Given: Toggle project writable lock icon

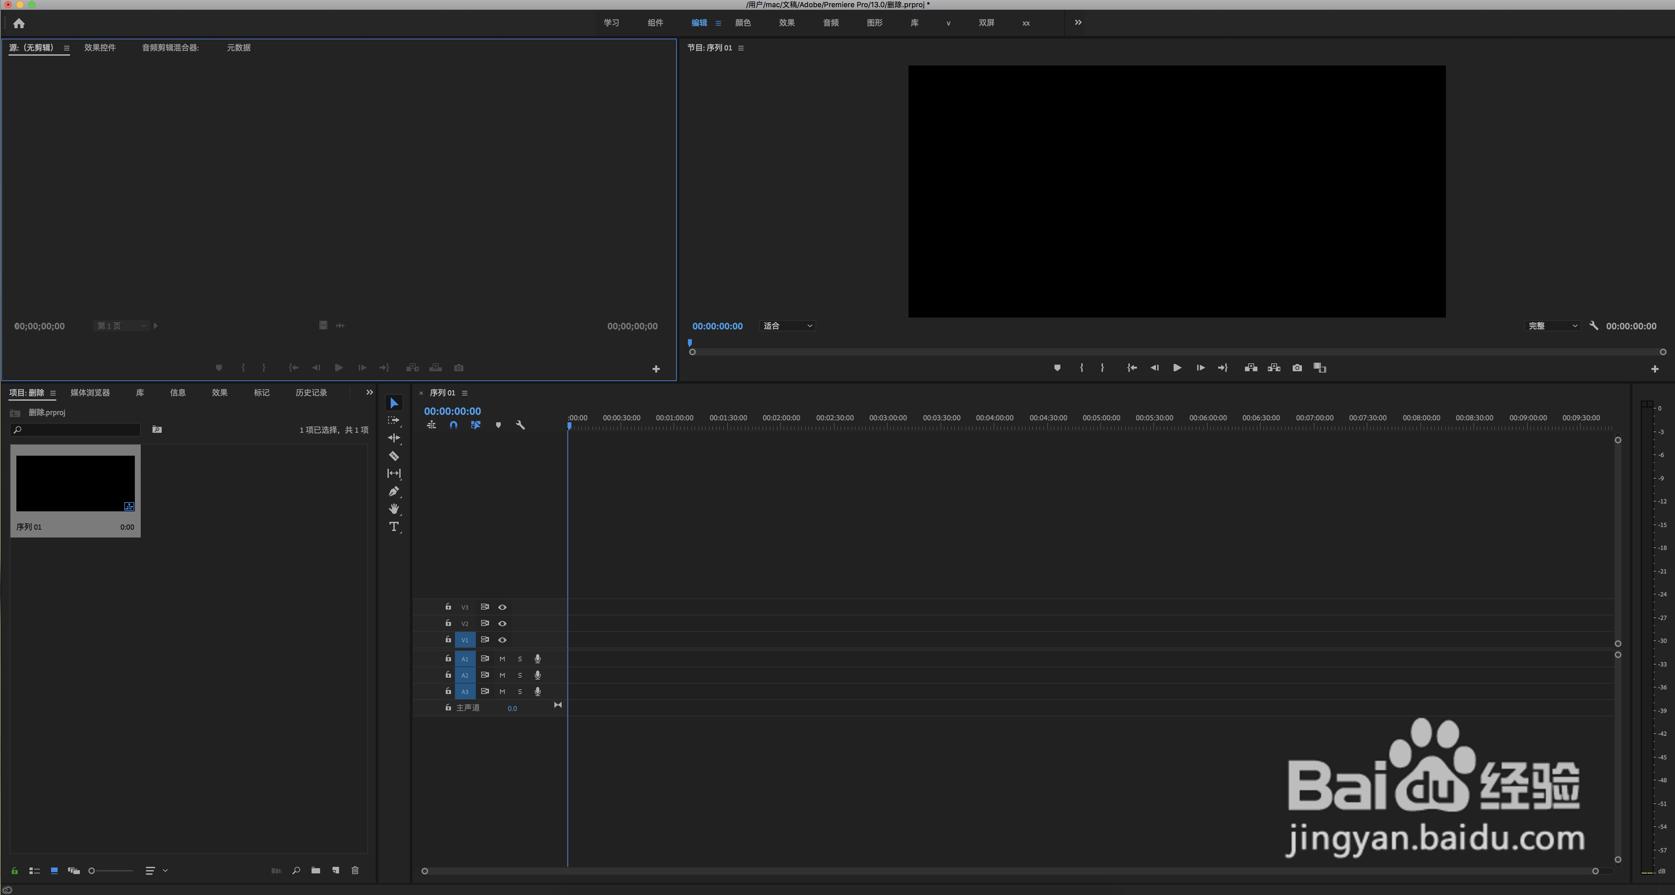Looking at the screenshot, I should tap(14, 871).
